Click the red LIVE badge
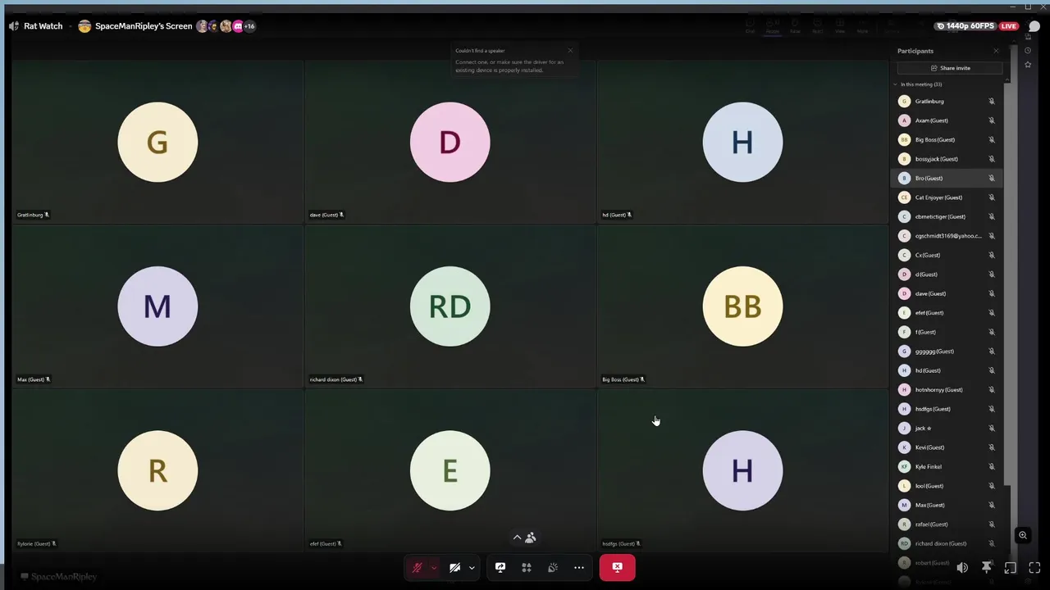The height and width of the screenshot is (590, 1050). 1009,26
